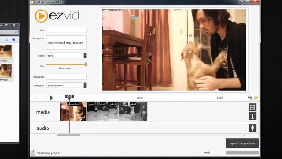The height and width of the screenshot is (159, 282).
Task: Undo the last edit
Action: pyautogui.click(x=37, y=98)
